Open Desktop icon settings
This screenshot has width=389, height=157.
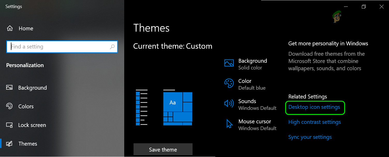point(315,107)
